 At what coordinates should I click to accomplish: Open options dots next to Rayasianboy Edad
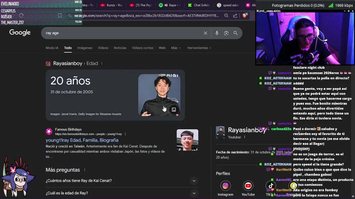pos(102,64)
